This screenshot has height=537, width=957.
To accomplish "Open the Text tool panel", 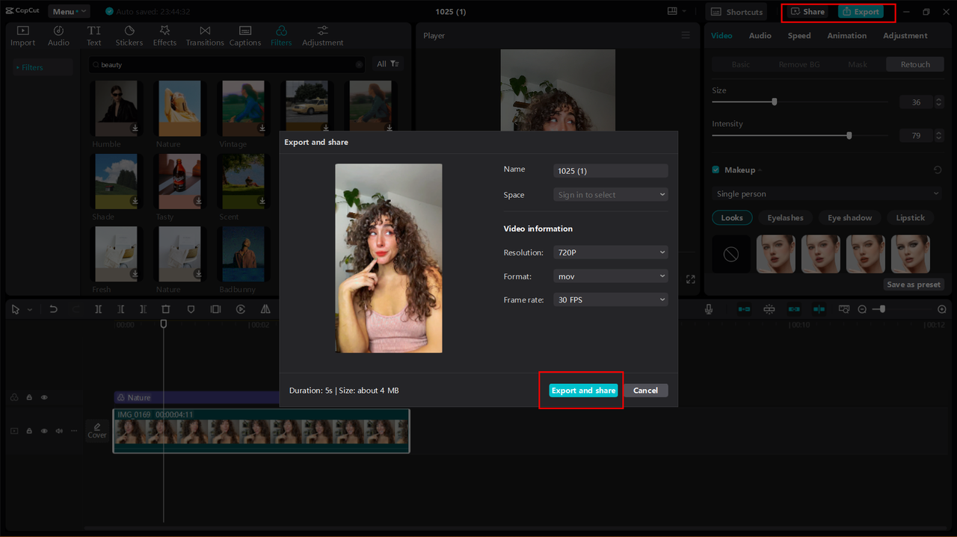I will click(x=93, y=35).
